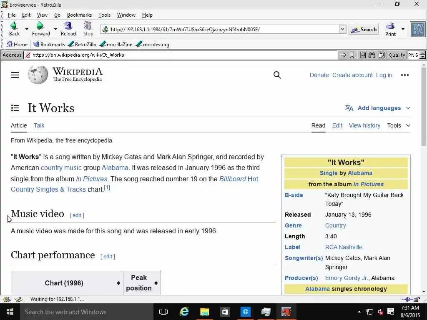Click the Wikipedia globe logo
This screenshot has height=320, width=427.
click(38, 75)
